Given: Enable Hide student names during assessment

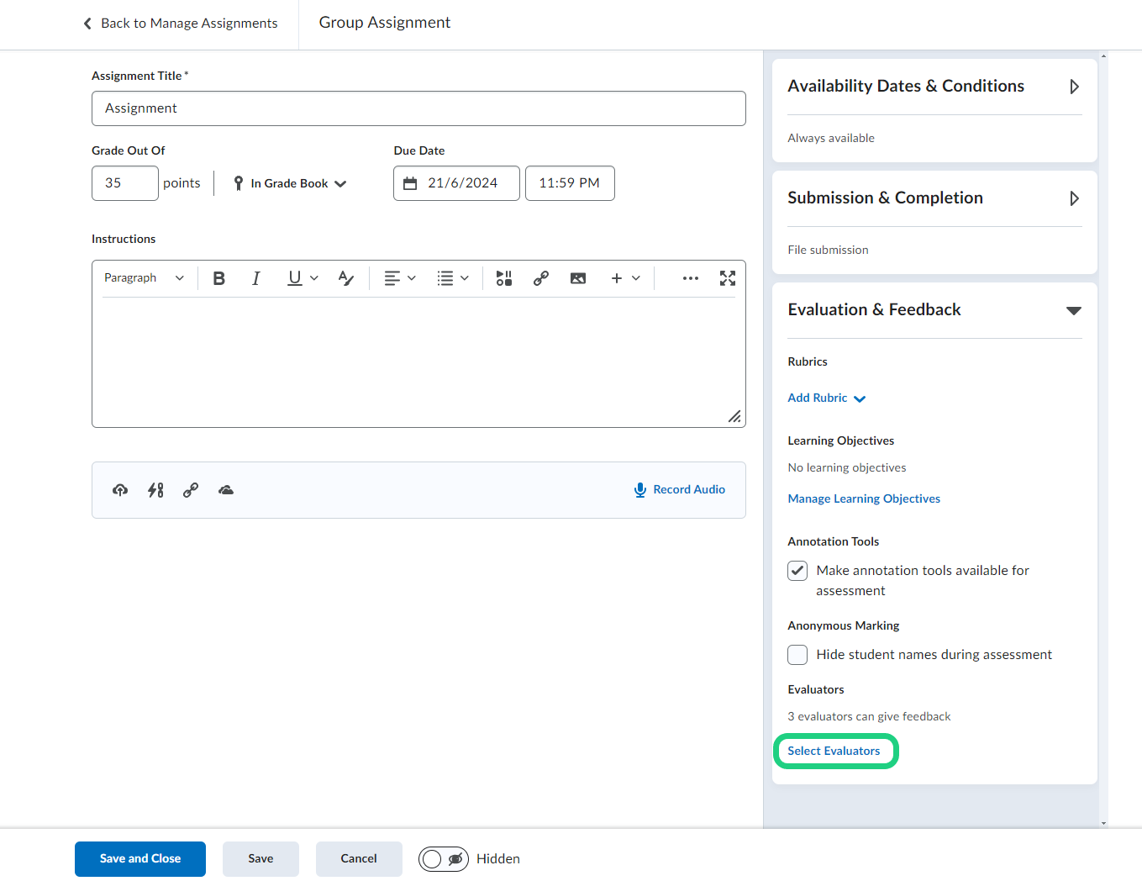Looking at the screenshot, I should (x=797, y=655).
